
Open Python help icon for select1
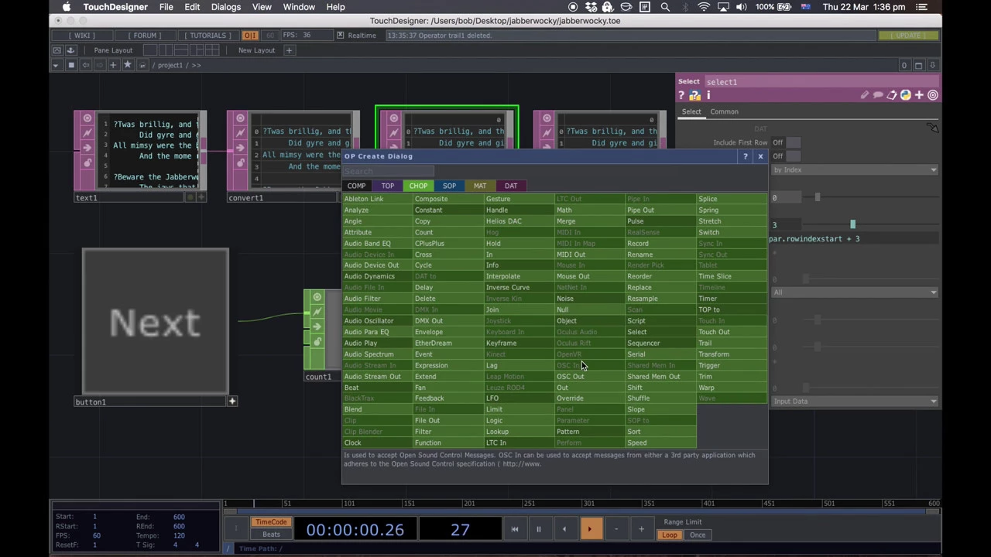694,95
